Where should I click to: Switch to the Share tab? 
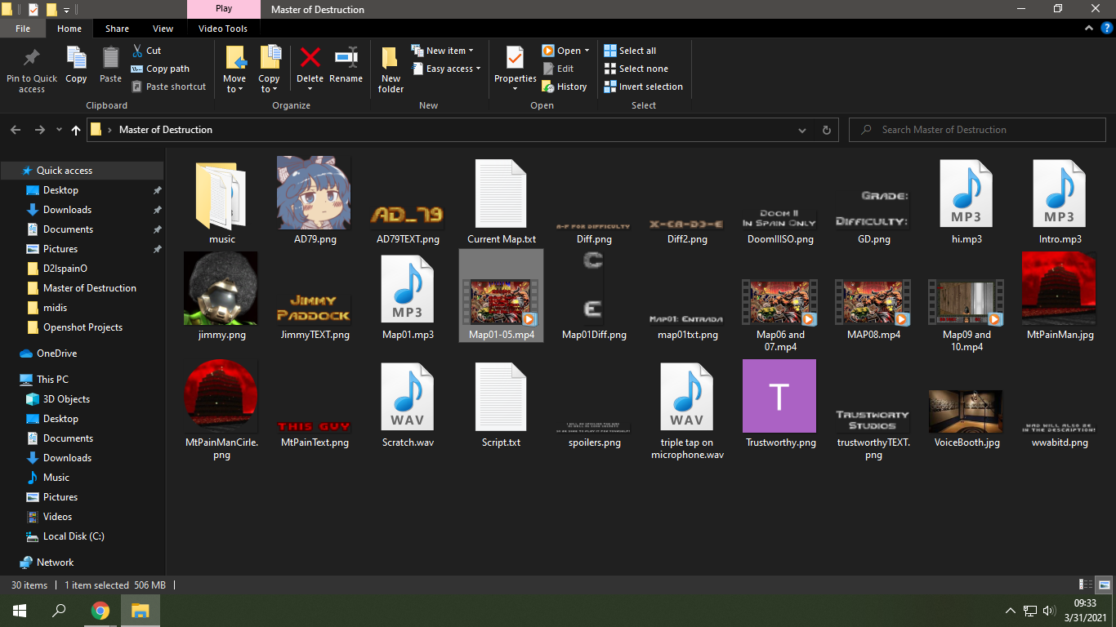[117, 29]
